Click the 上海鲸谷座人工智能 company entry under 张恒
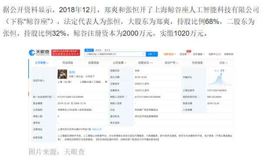 tap(91, 82)
